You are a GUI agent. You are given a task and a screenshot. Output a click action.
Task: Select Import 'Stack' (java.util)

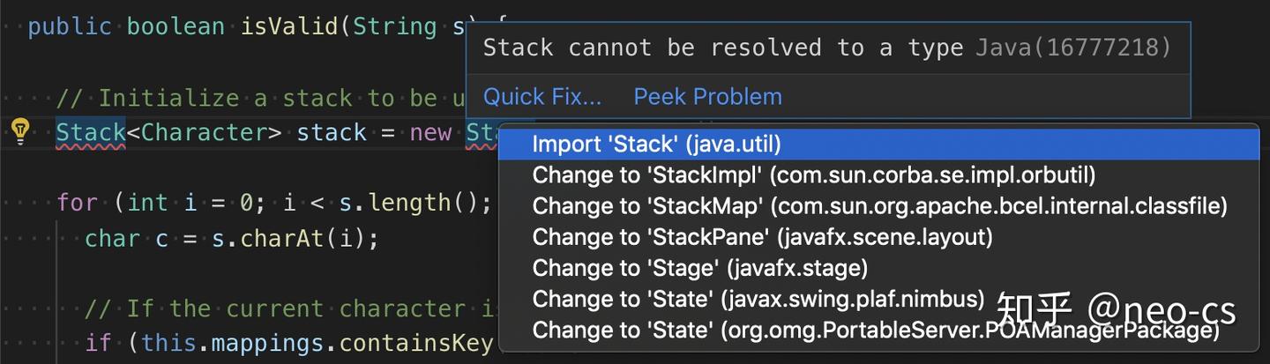click(656, 145)
